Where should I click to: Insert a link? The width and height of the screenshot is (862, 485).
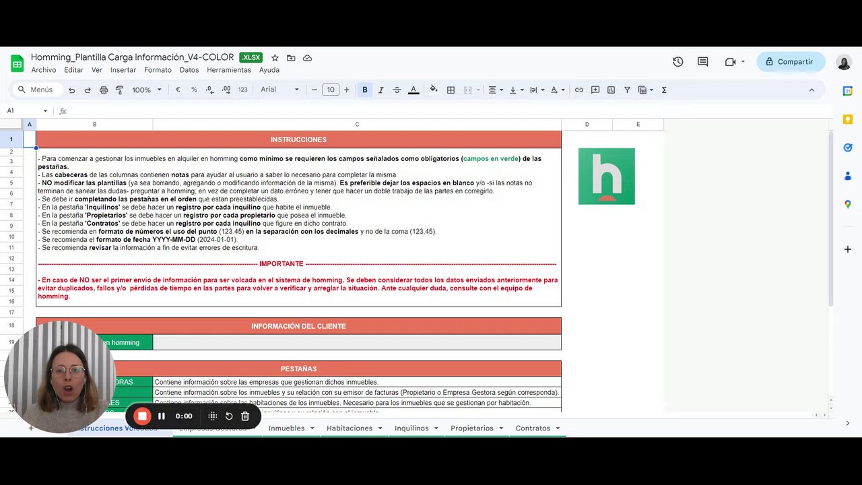[579, 90]
